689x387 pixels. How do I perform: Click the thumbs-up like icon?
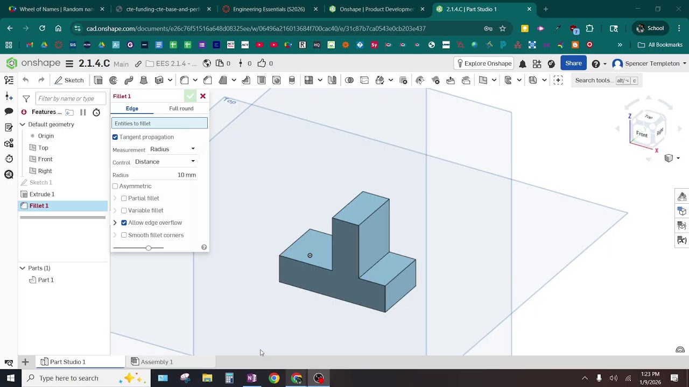pos(262,63)
